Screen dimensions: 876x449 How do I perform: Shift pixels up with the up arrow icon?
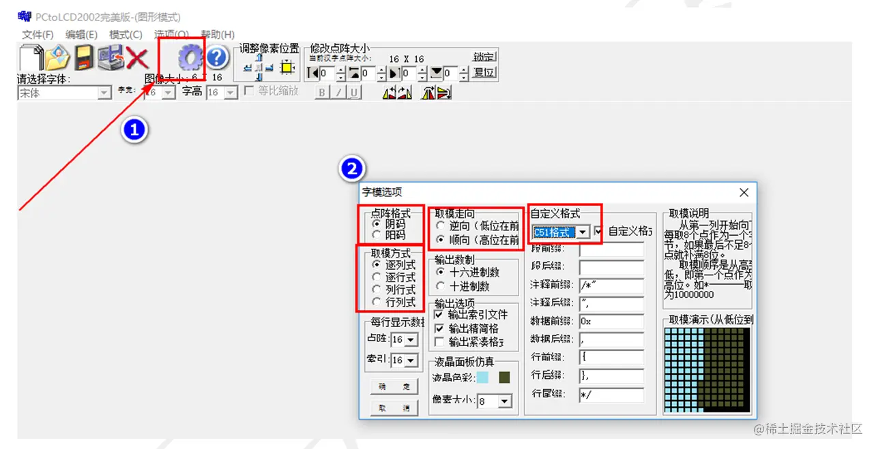259,59
